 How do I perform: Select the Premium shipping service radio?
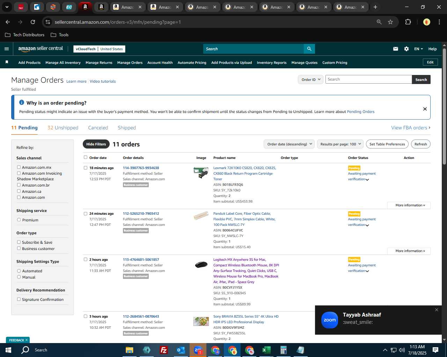(x=19, y=220)
